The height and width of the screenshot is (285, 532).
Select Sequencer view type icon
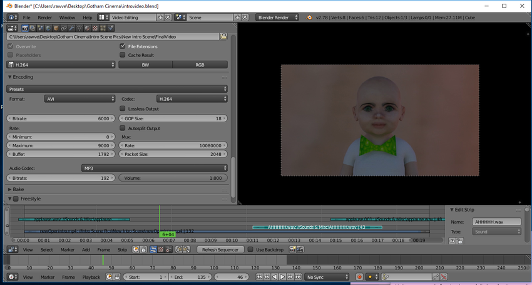(153, 249)
